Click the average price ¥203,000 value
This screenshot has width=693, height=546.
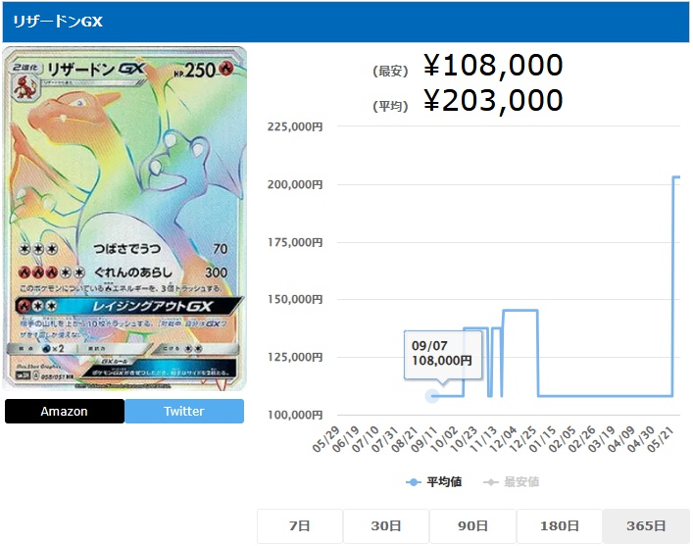(x=493, y=101)
